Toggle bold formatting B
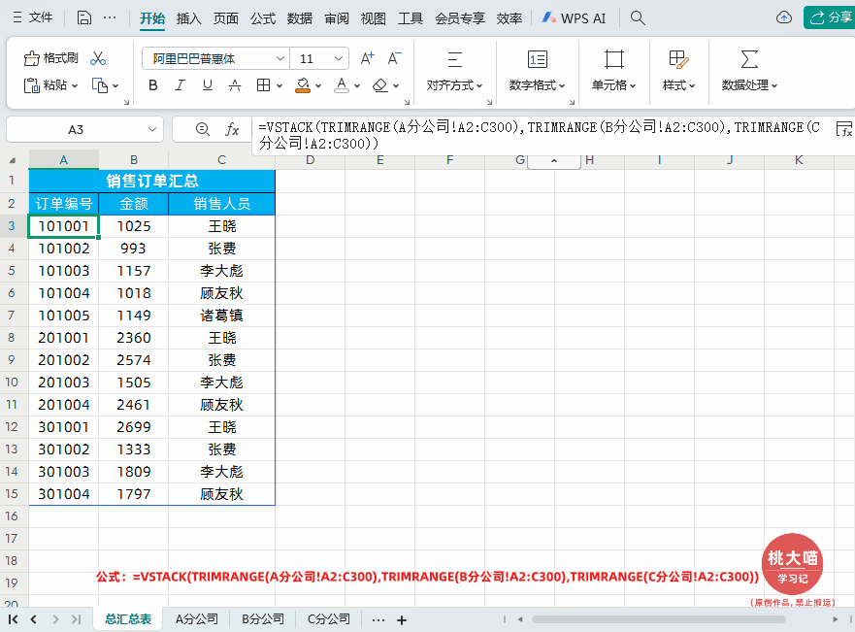 153,85
